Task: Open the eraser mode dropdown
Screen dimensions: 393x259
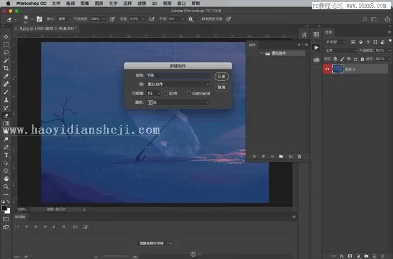Action: coord(64,19)
